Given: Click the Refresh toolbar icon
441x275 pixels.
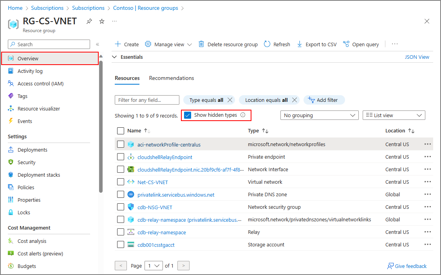Looking at the screenshot, I should tap(267, 44).
